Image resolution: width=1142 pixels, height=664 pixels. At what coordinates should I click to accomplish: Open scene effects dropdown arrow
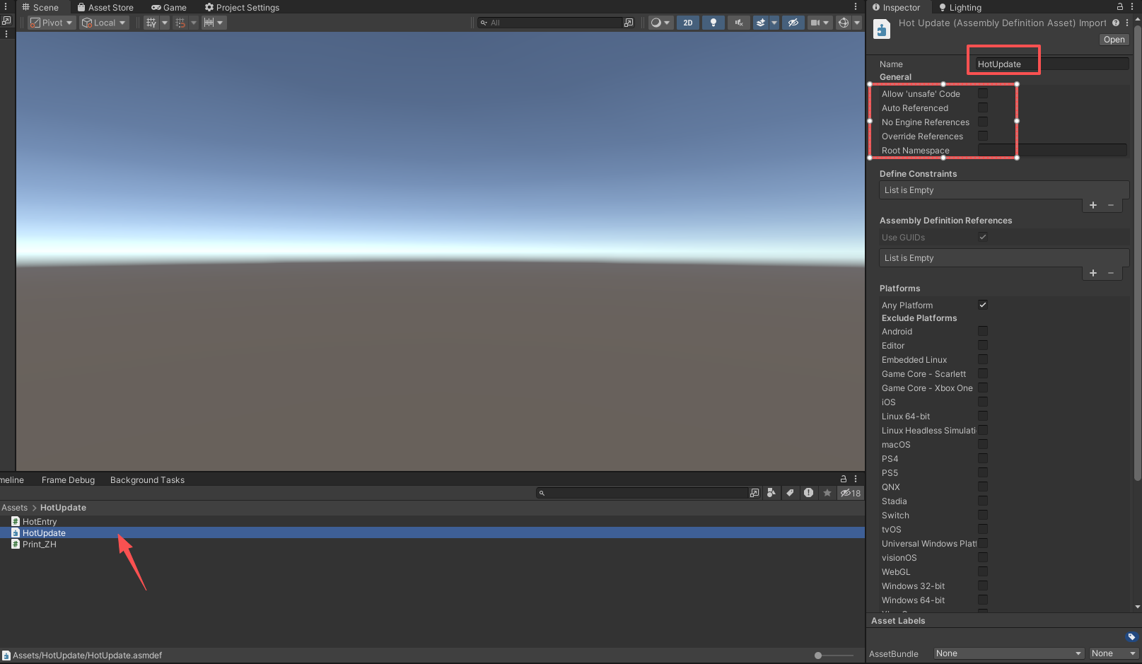(x=774, y=23)
